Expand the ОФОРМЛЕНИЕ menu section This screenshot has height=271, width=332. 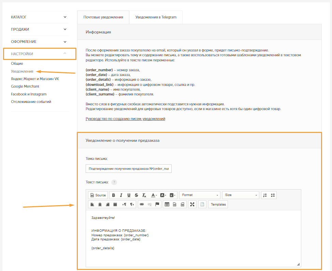[x=39, y=42]
